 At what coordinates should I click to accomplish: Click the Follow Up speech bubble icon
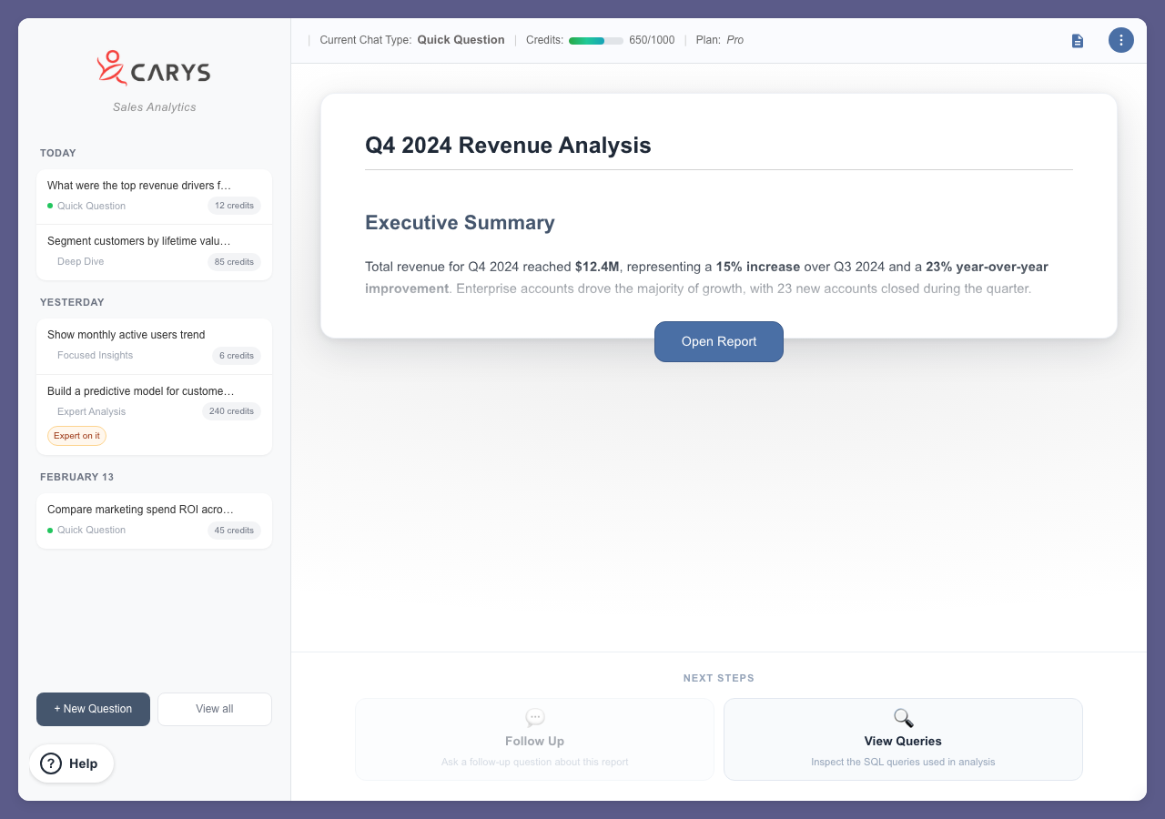click(x=534, y=717)
